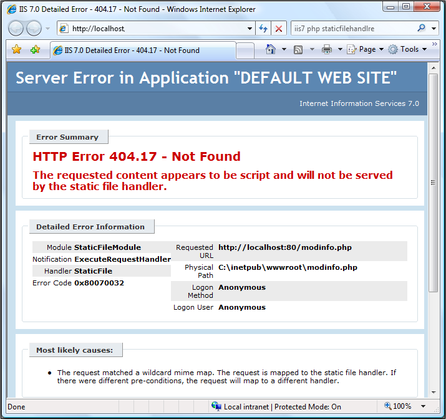This screenshot has height=420, width=446.
Task: Maximize the Internet Explorer window
Action: (406, 6)
